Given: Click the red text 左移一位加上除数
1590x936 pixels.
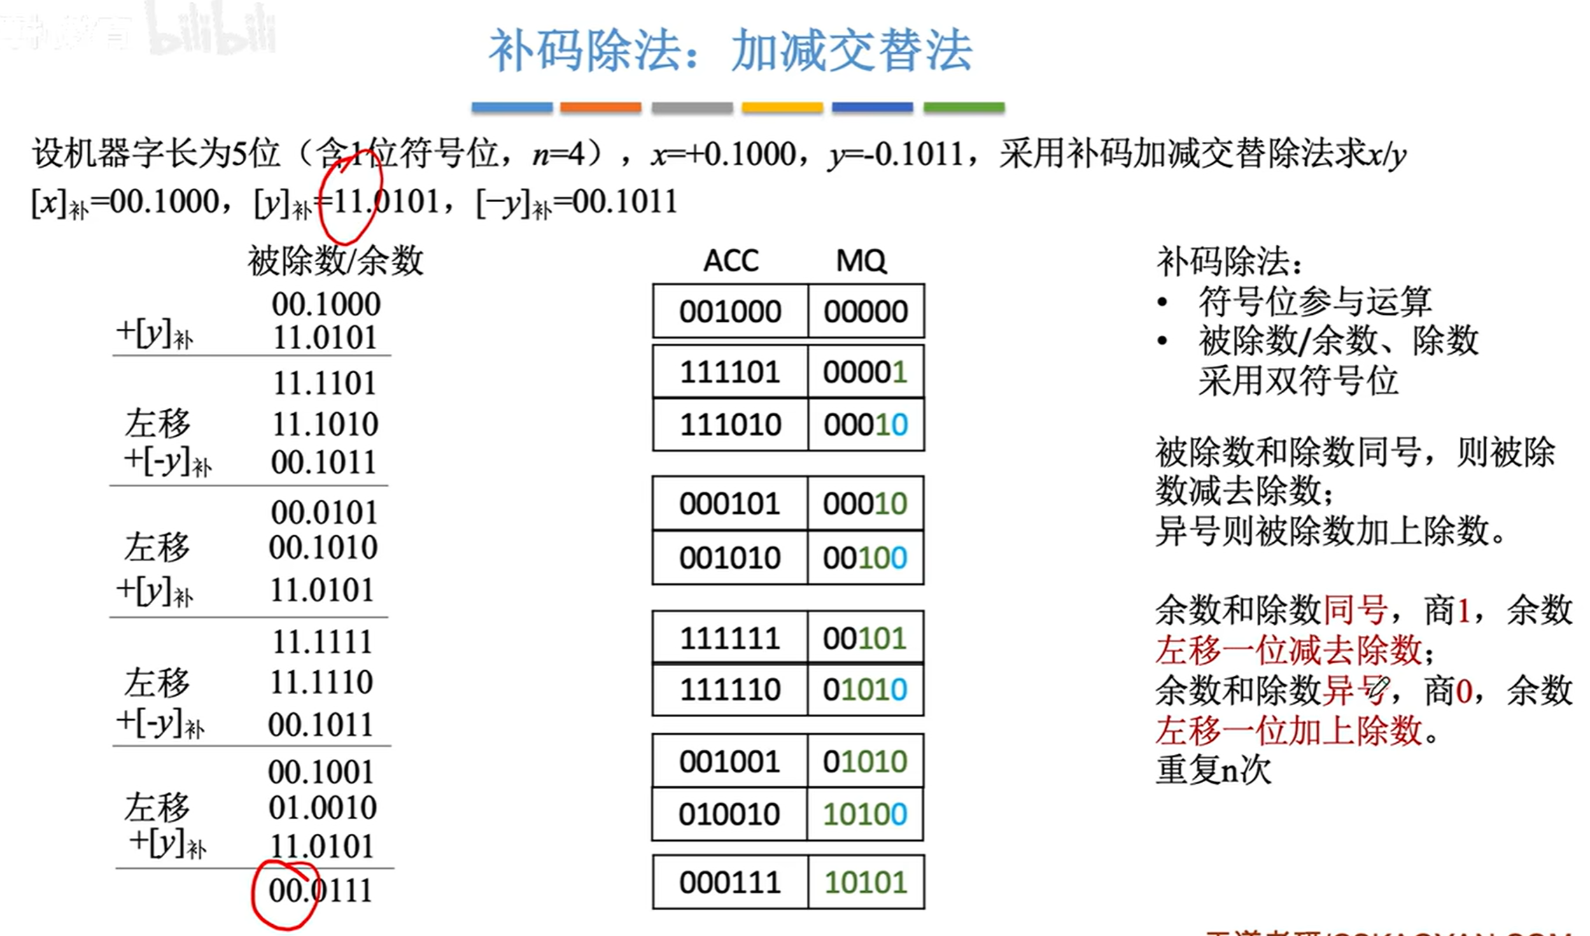Looking at the screenshot, I should coord(1288,730).
